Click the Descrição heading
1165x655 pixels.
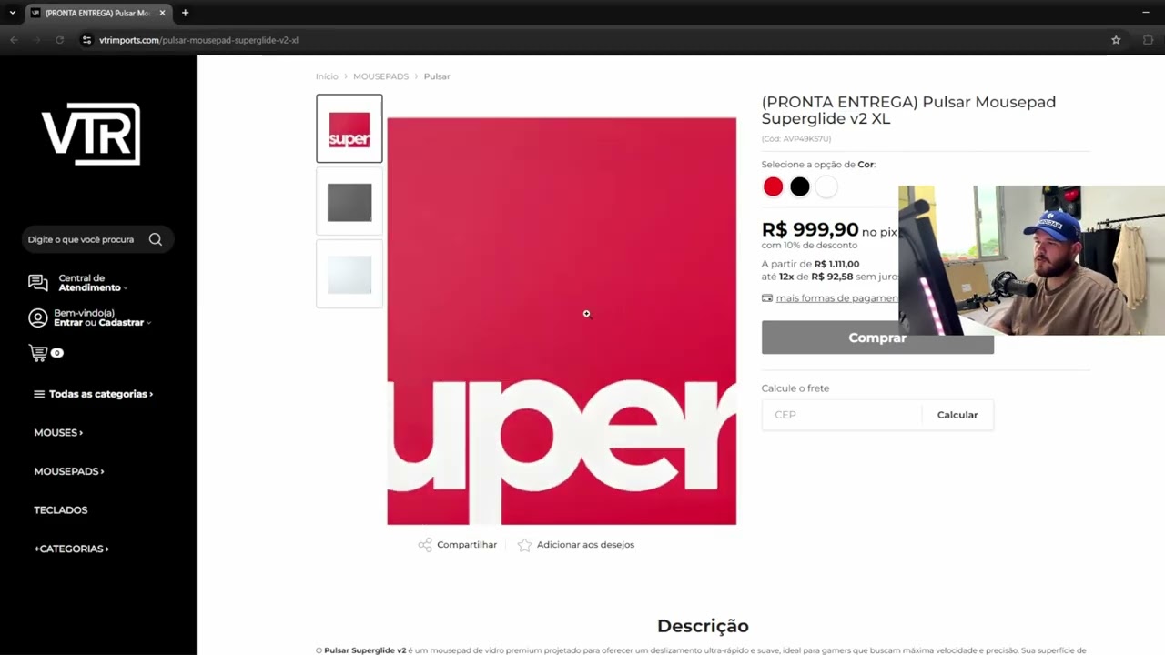(x=703, y=626)
